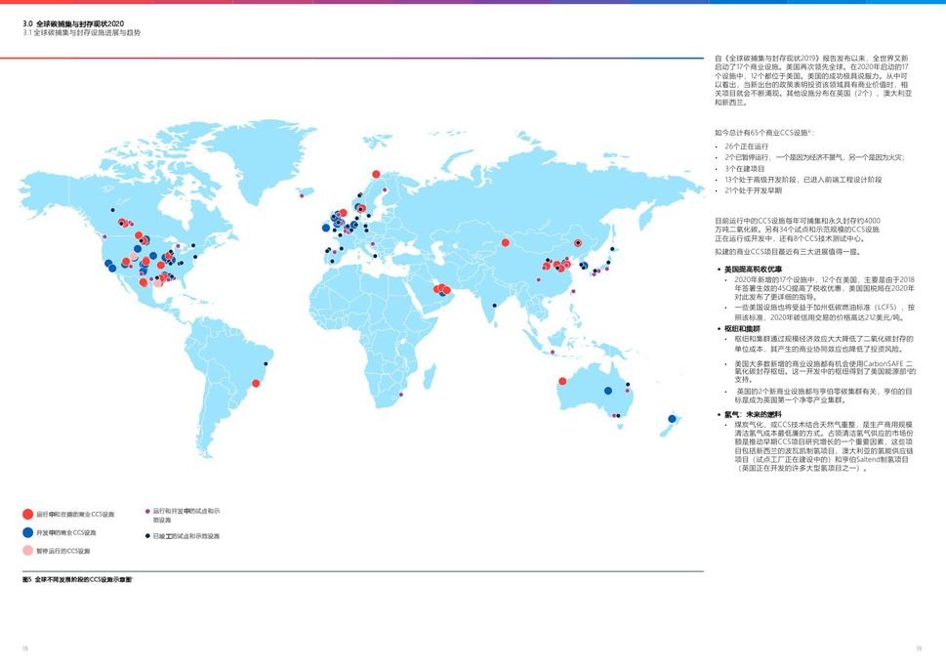946x669 pixels.
Task: Click the pink suspended CCS facilities legend circle
Action: click(27, 551)
